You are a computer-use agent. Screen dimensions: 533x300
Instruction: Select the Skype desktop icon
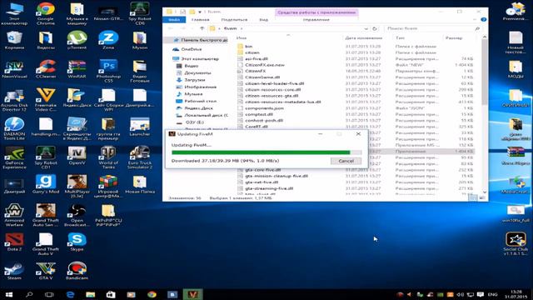pyautogui.click(x=77, y=242)
